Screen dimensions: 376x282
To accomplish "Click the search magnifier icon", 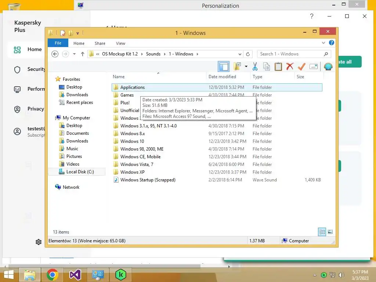I will [326, 54].
